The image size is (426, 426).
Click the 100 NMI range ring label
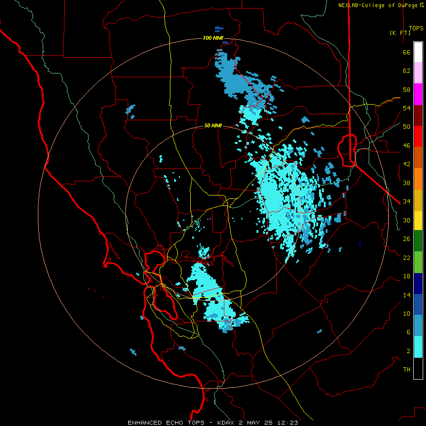[213, 38]
